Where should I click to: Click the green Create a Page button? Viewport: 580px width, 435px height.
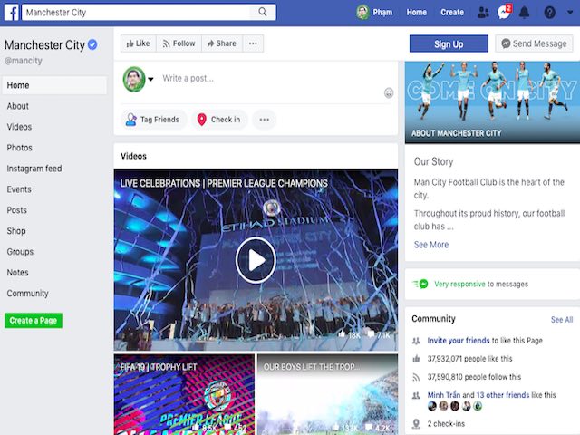[x=34, y=320]
